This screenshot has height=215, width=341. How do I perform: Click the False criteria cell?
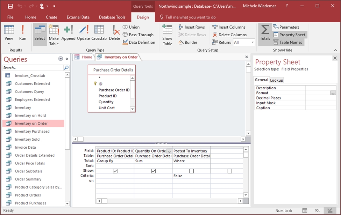[191, 176]
